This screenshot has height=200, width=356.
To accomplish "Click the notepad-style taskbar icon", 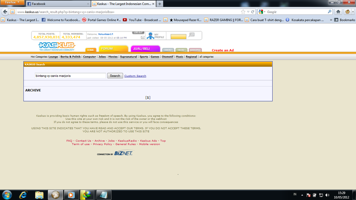I will pos(104,195).
